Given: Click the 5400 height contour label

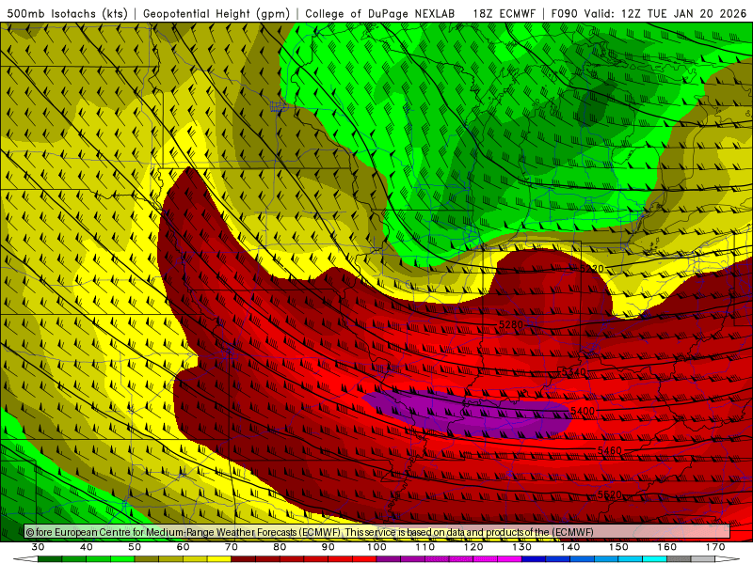Looking at the screenshot, I should [583, 411].
